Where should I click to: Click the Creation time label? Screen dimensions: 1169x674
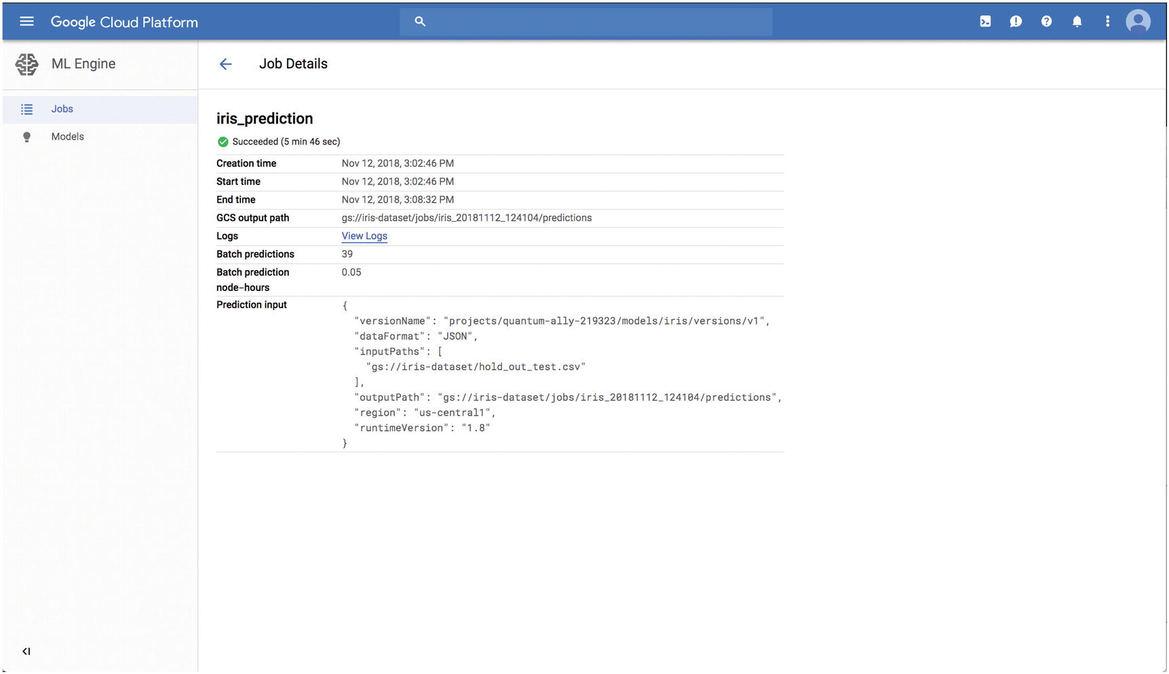point(246,163)
